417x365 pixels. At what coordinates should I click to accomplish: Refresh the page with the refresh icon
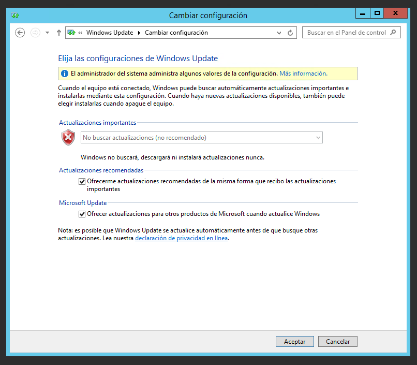pos(290,33)
